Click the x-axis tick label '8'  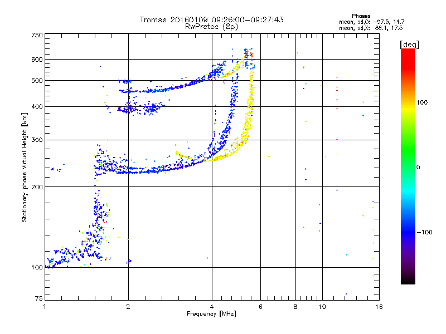point(295,307)
